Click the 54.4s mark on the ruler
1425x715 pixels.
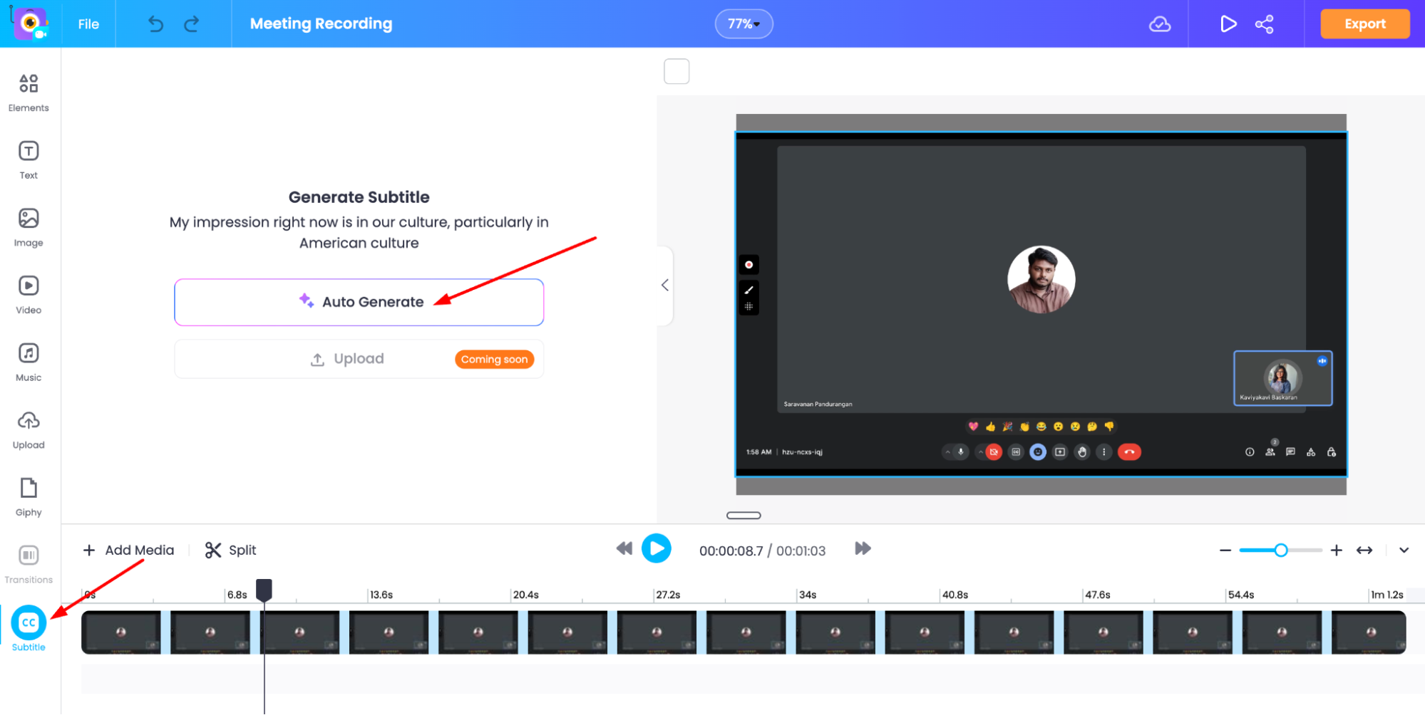tap(1241, 595)
